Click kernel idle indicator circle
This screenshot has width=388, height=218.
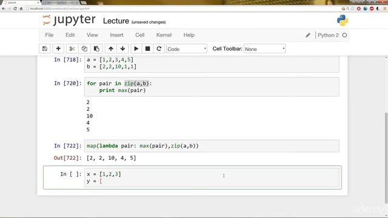(x=344, y=35)
